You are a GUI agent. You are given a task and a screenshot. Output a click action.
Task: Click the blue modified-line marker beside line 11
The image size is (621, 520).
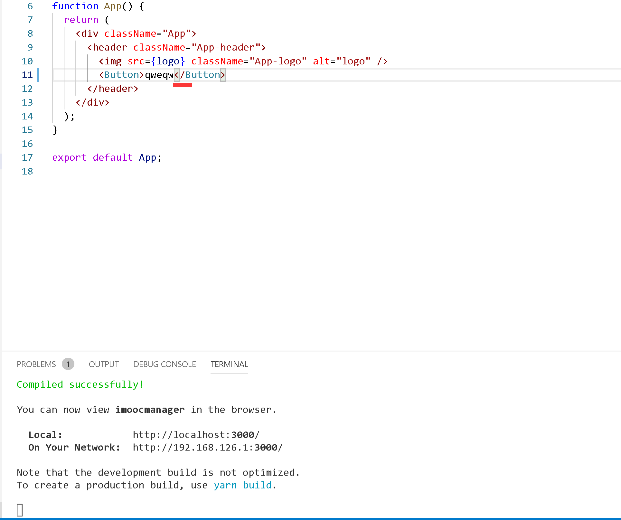pyautogui.click(x=38, y=75)
